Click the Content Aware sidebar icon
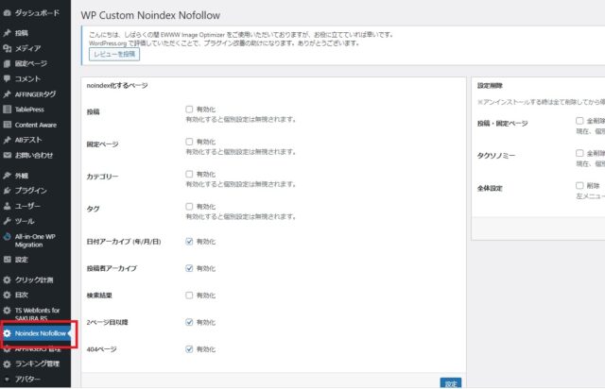Screen dimensions: 605x389 [7, 125]
